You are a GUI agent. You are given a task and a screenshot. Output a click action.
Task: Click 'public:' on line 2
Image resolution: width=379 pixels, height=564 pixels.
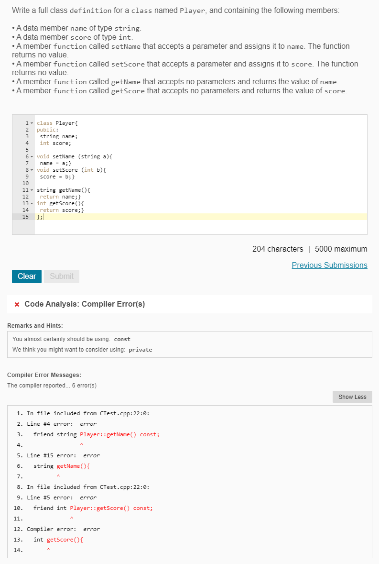pyautogui.click(x=47, y=130)
